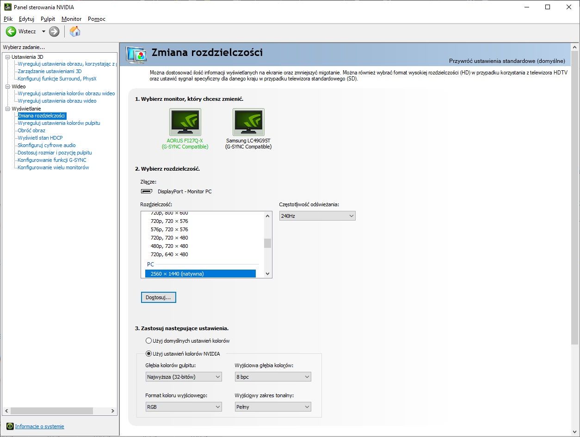Screen dimensions: 580x437
Task: Click the Wstecz button label
Action: pos(27,31)
